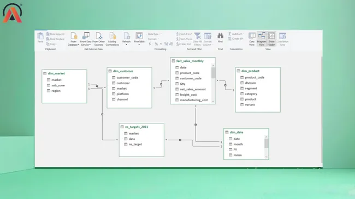Switch to Data View

(252, 39)
